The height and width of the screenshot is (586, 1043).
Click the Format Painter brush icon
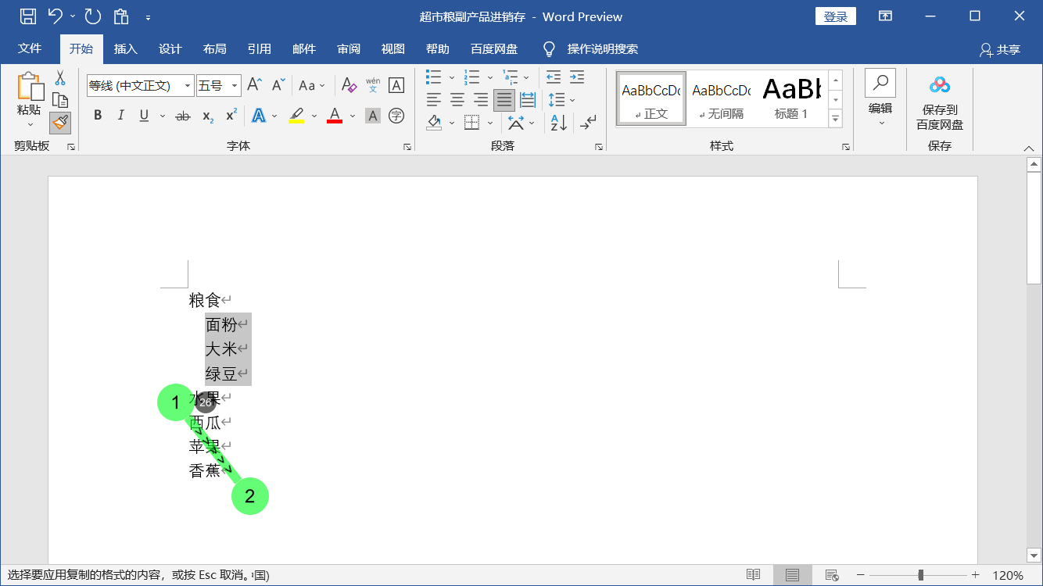click(x=60, y=122)
